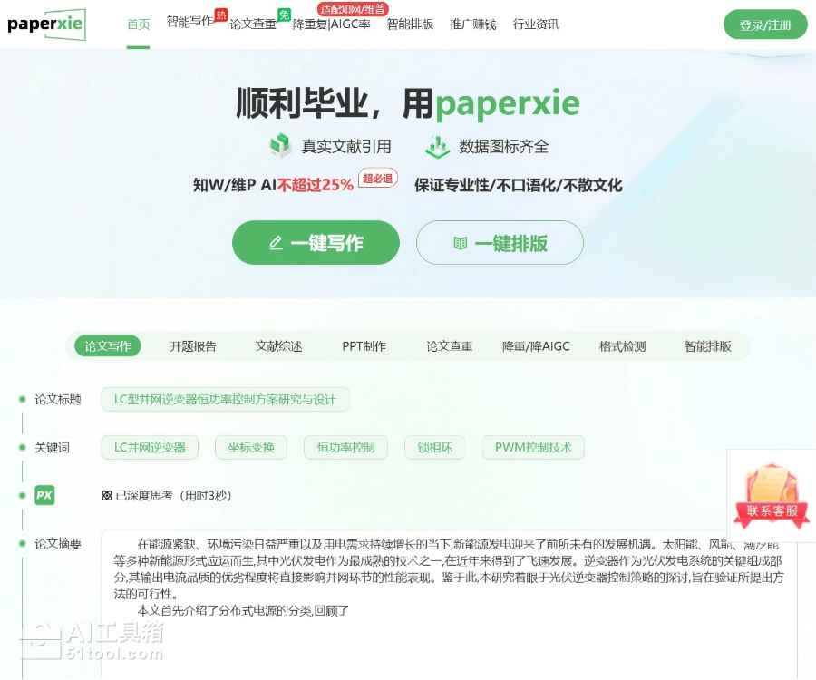This screenshot has width=816, height=680.
Task: Click the 超必退 red badge
Action: [x=378, y=179]
